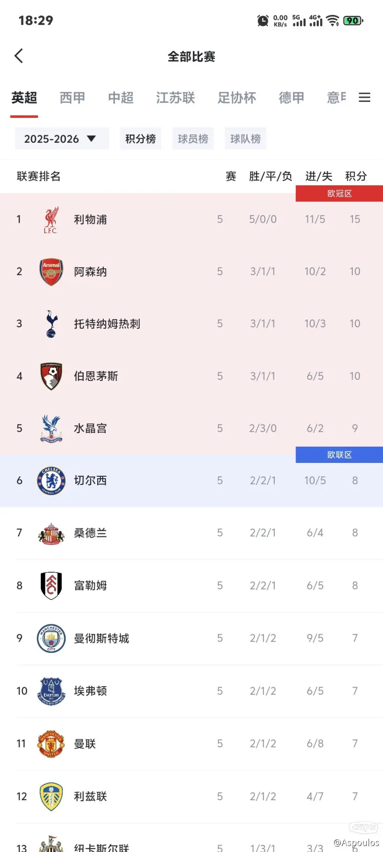Select the 德甲 league tab
The height and width of the screenshot is (852, 383).
click(292, 98)
